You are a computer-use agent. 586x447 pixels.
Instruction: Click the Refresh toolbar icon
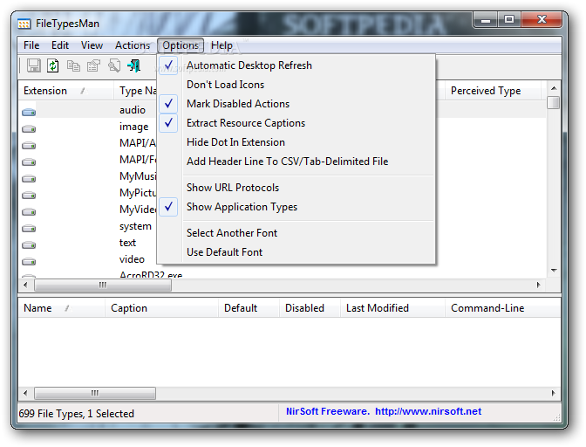tap(53, 65)
